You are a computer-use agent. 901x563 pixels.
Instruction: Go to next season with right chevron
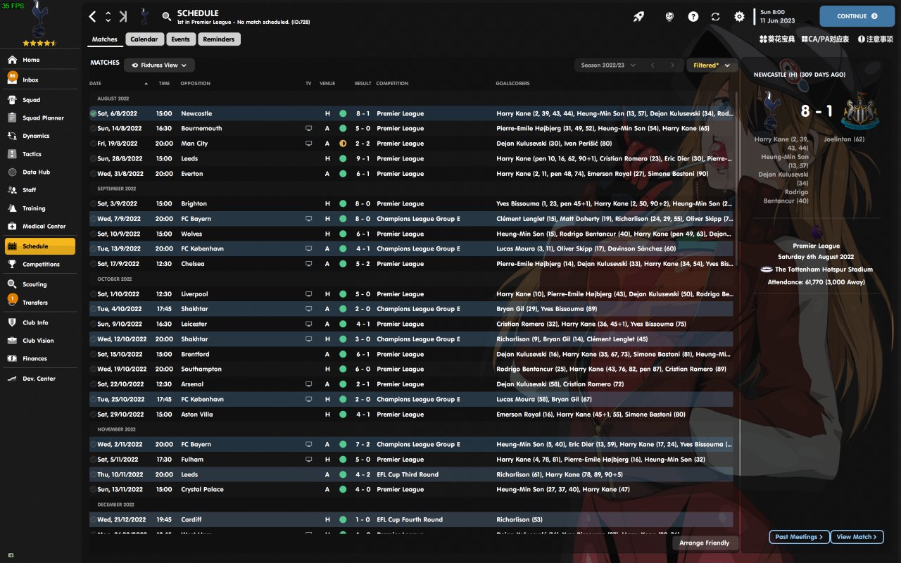(672, 65)
